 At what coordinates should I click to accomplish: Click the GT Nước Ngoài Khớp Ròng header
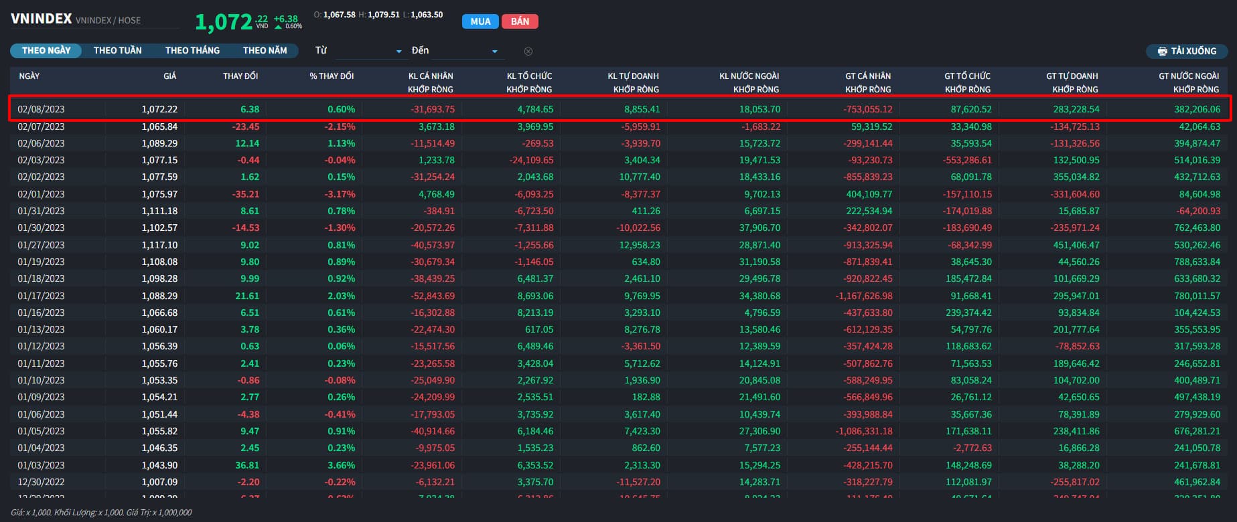1188,82
